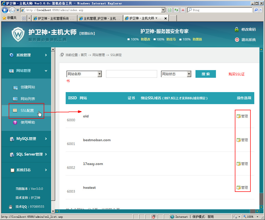The height and width of the screenshot is (220, 265).
Task: Open the Favorites star button
Action: 9,18
